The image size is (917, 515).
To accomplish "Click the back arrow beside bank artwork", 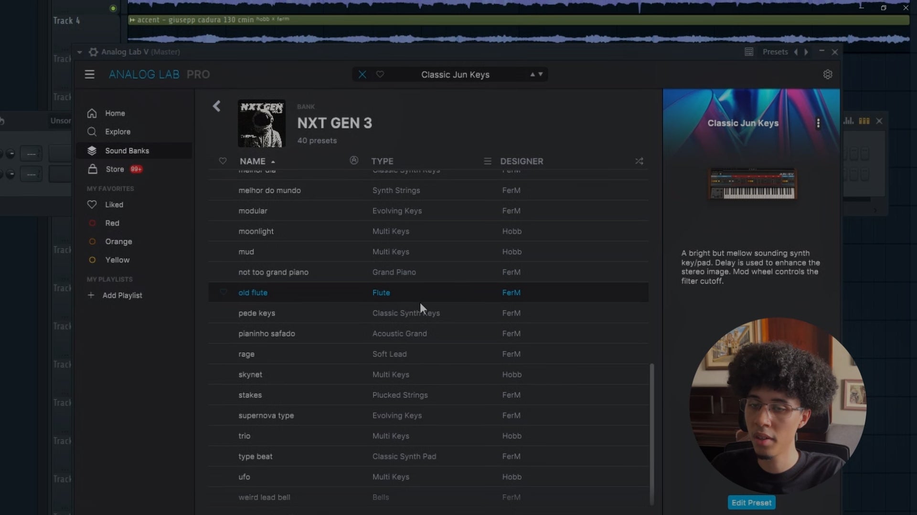I will (x=217, y=106).
